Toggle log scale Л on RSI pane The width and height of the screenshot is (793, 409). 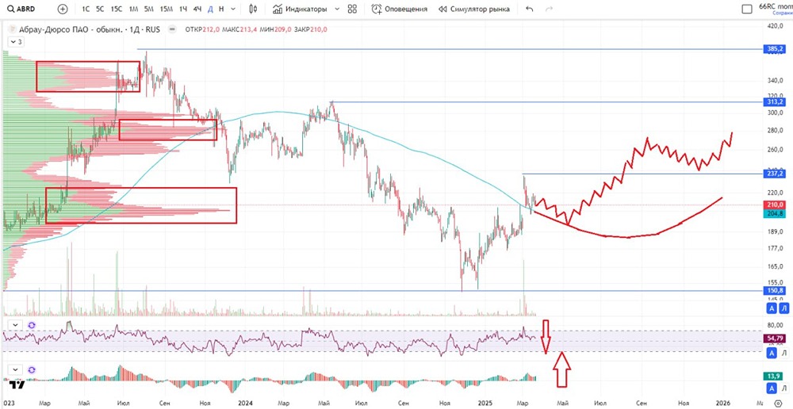pyautogui.click(x=784, y=352)
